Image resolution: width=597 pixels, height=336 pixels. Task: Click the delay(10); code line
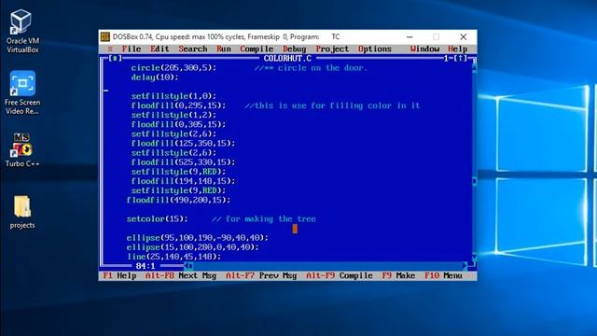(155, 77)
